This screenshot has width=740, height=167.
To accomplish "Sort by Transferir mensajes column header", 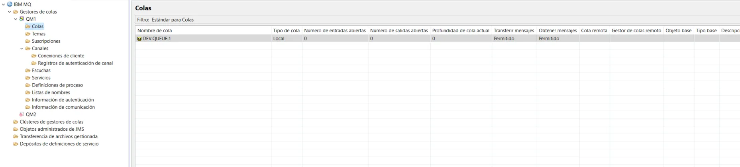I will click(x=514, y=31).
